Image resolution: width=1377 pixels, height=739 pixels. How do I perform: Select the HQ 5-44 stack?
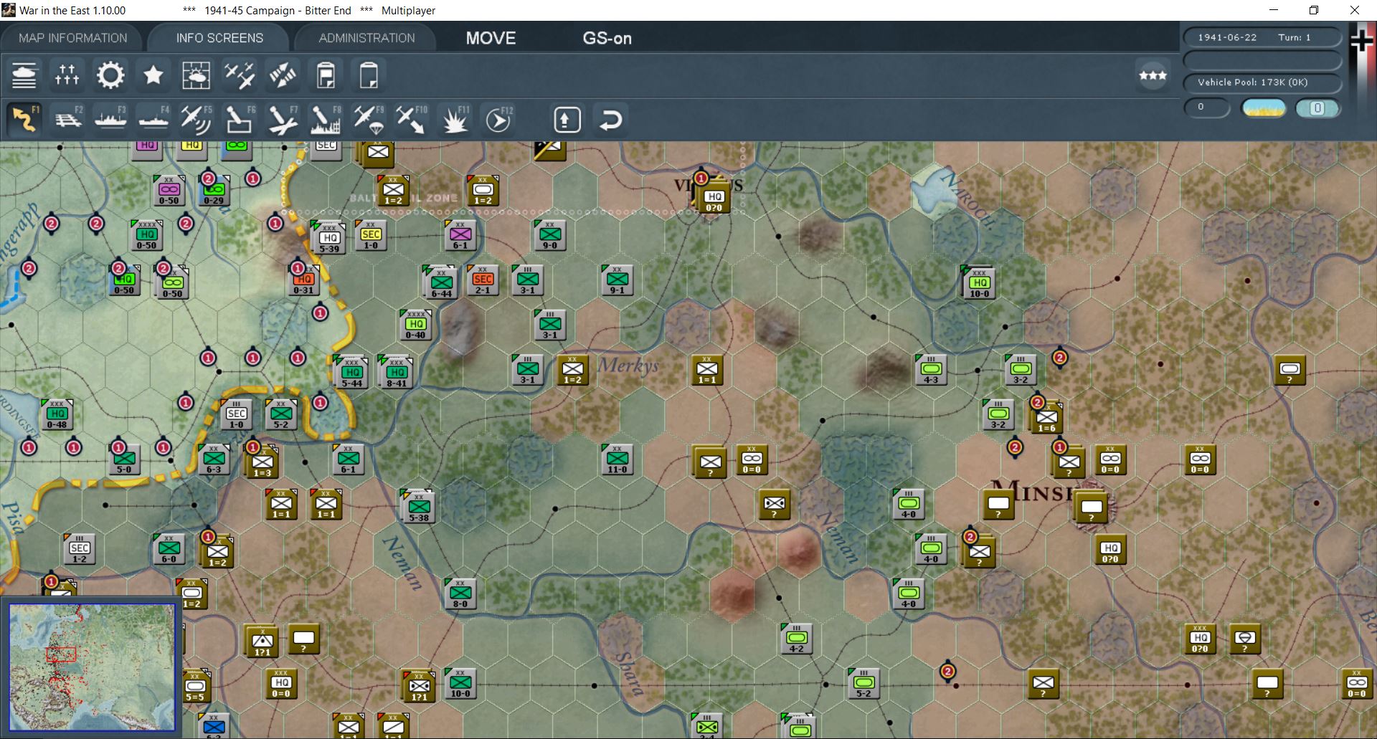[x=351, y=371]
